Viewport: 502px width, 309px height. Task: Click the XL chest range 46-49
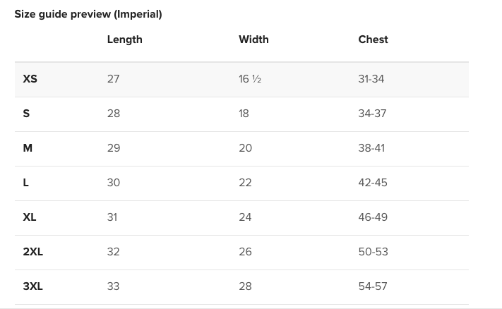point(373,217)
